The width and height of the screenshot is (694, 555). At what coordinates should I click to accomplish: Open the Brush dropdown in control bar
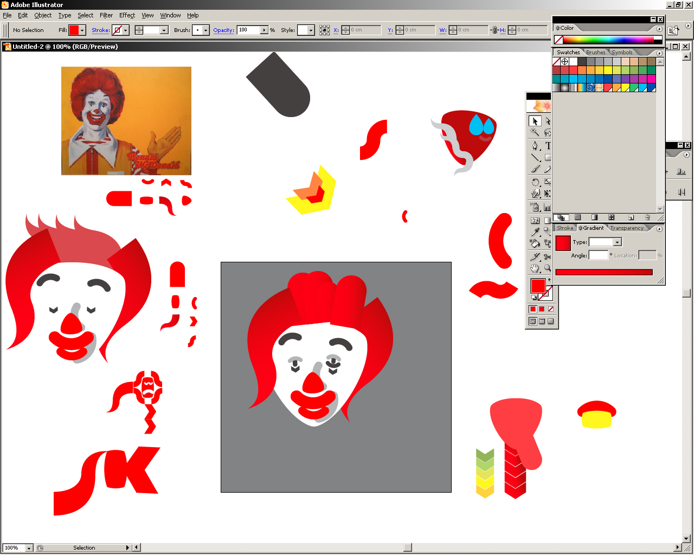pyautogui.click(x=205, y=30)
